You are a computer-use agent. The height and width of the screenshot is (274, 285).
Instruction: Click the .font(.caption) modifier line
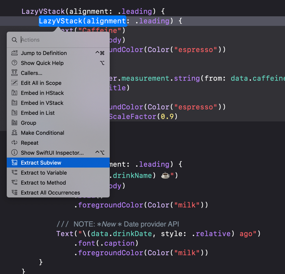pos(106,243)
